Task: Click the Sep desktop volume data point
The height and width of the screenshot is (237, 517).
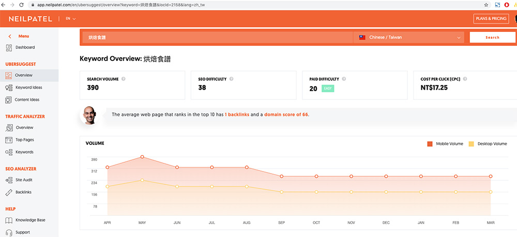Action: tap(282, 192)
